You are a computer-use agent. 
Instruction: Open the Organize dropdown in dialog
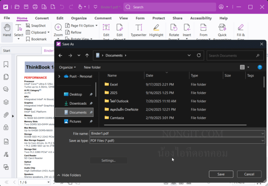pos(67,67)
